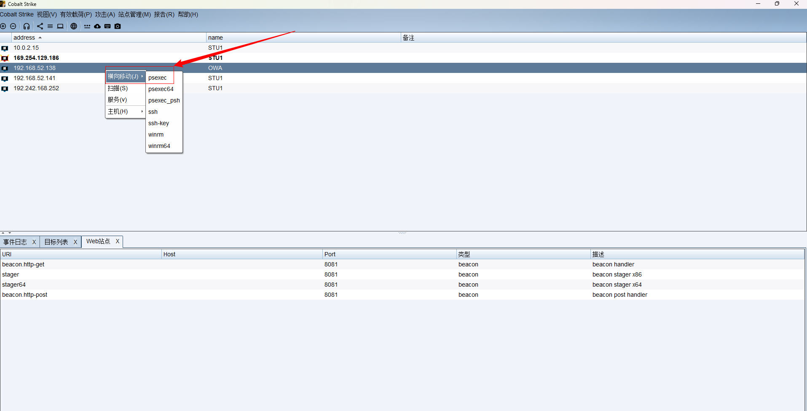Select 服务(V) in context menu
The width and height of the screenshot is (807, 411).
tap(125, 99)
